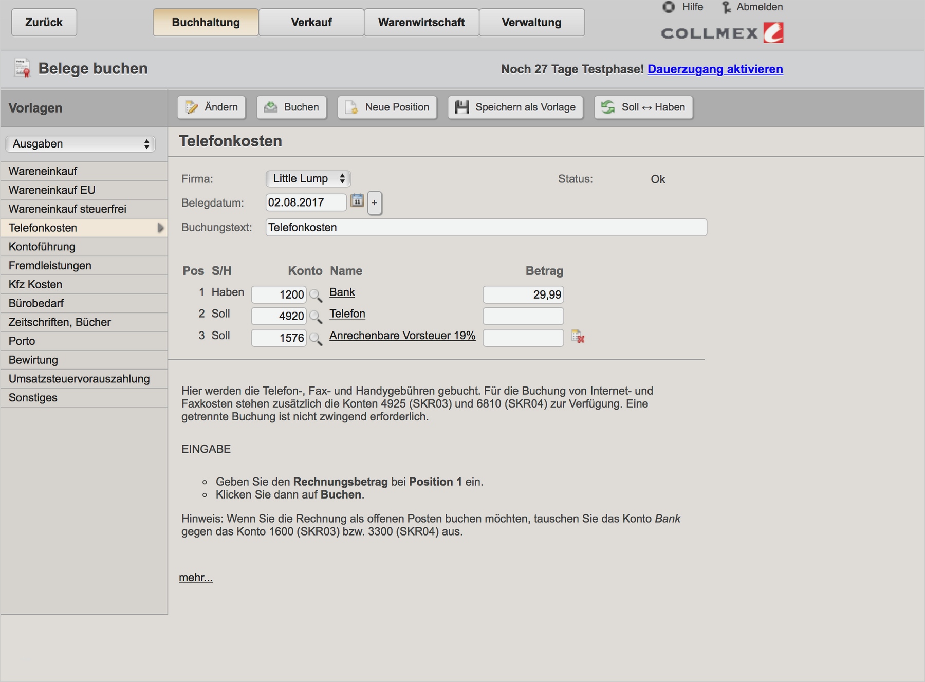Search account for Konto 1200
The image size is (925, 682).
(x=316, y=296)
